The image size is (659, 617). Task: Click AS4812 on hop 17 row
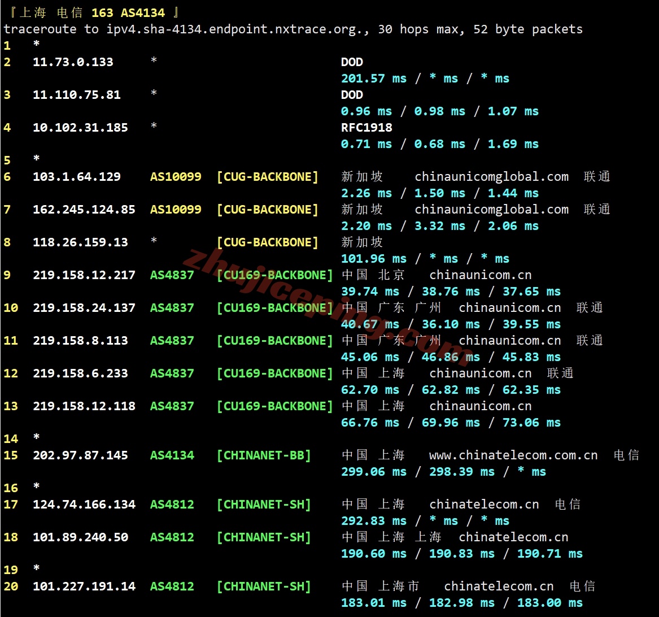172,505
